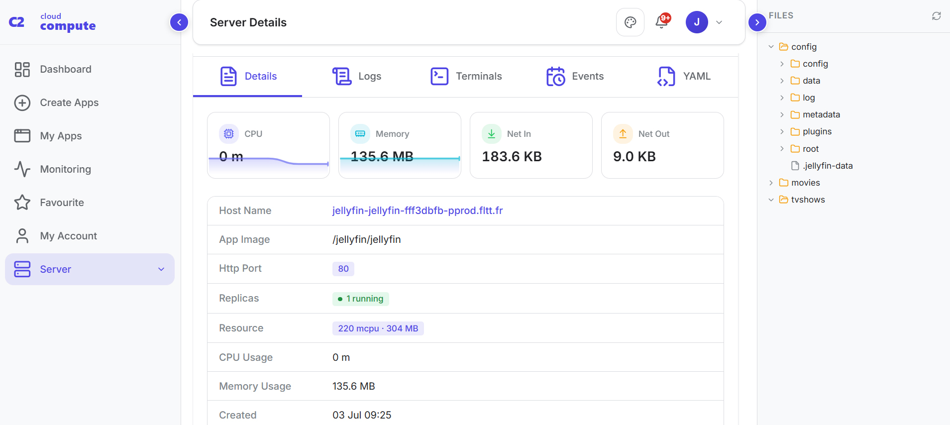This screenshot has height=425, width=950.
Task: Click the Net Out upload icon
Action: [x=623, y=134]
